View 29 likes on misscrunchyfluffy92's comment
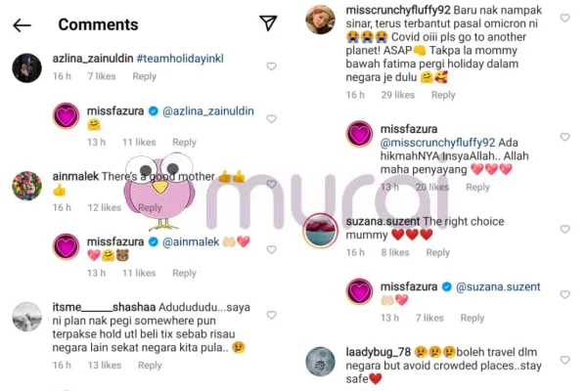587x391 pixels. (x=397, y=95)
